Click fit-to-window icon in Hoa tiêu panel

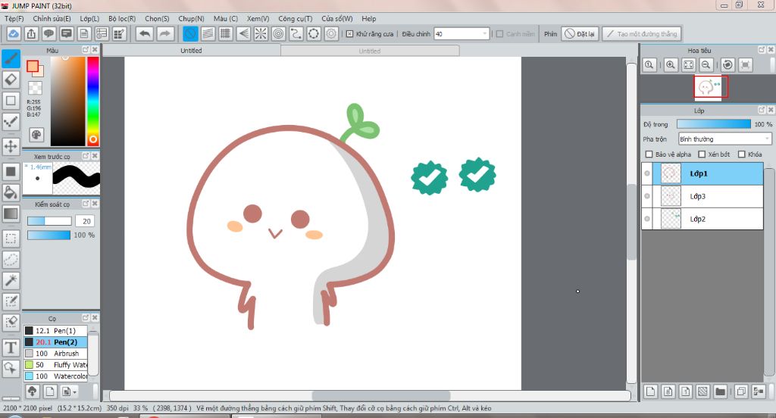tap(688, 65)
